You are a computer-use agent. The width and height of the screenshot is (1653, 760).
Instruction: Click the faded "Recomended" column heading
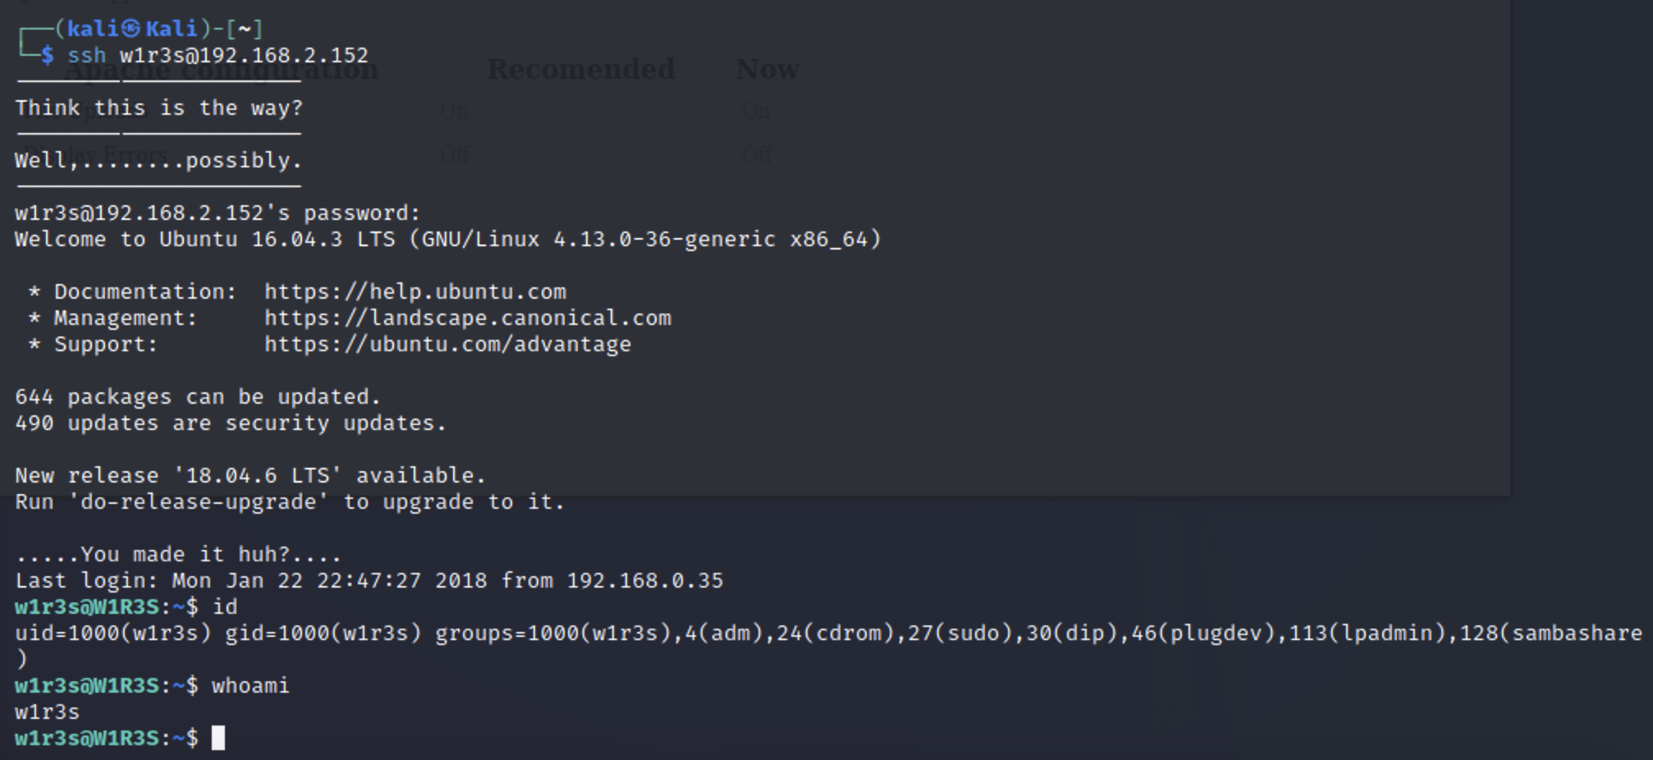(x=581, y=70)
